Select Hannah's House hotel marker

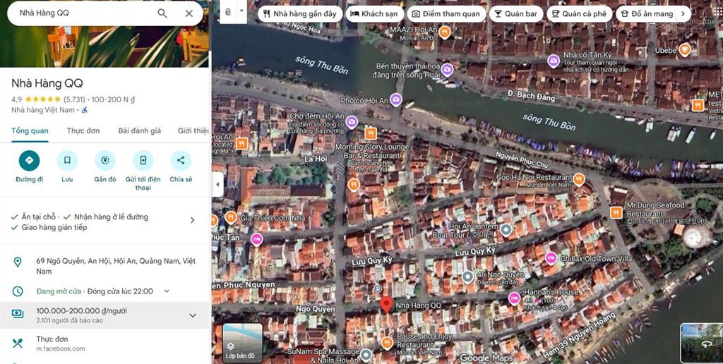click(514, 298)
